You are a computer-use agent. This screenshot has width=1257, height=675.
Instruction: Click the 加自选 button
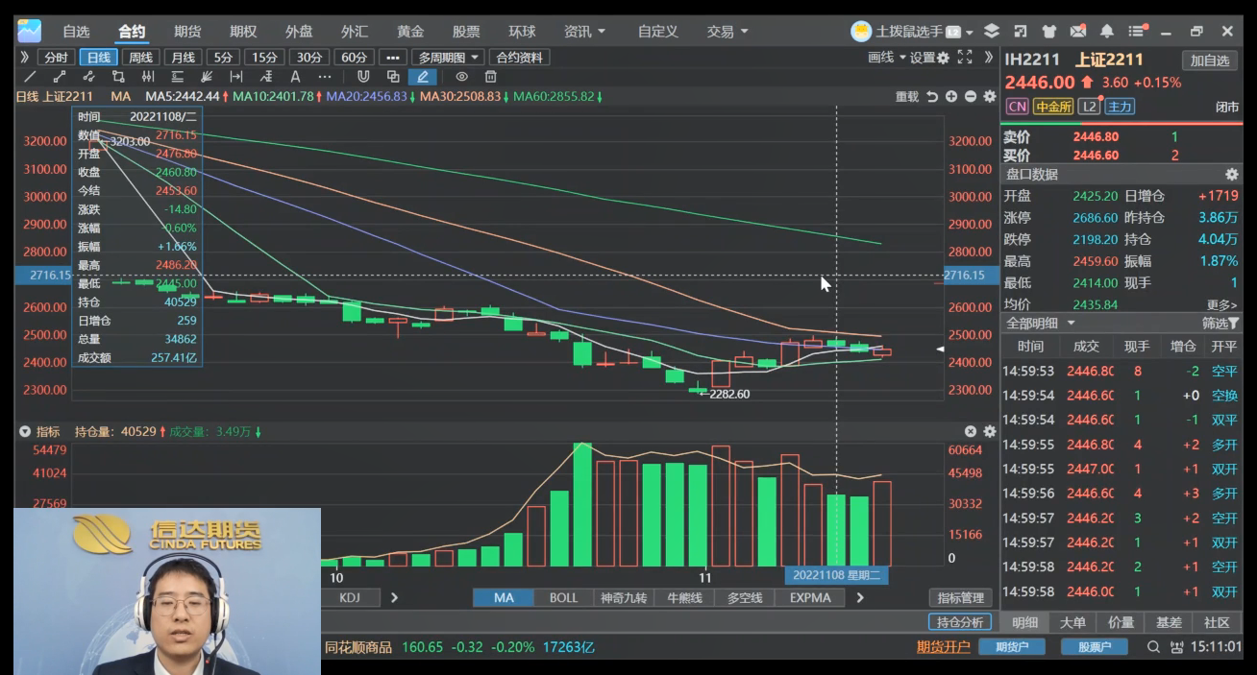click(x=1209, y=60)
